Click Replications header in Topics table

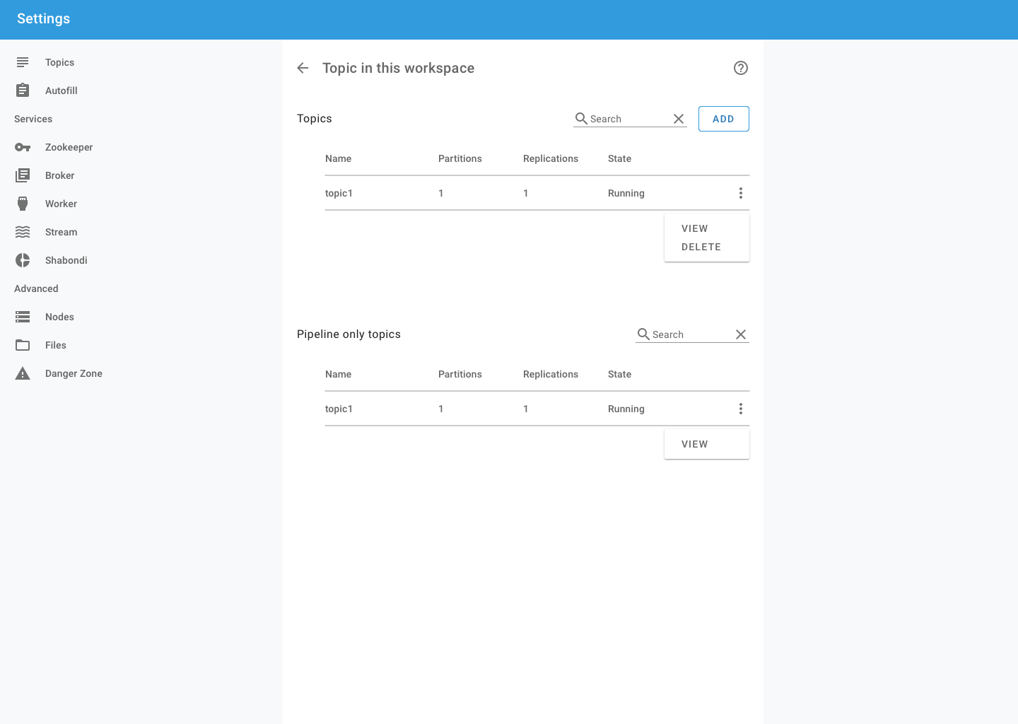tap(551, 158)
